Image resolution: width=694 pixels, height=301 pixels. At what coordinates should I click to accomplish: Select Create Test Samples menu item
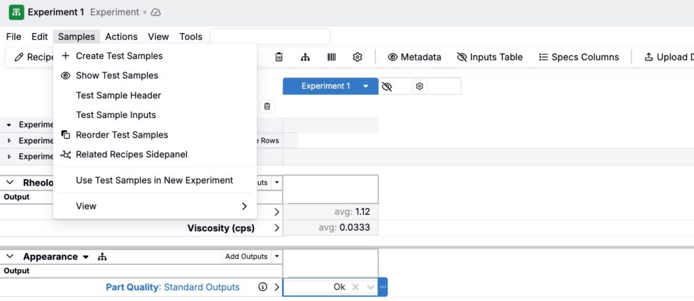[119, 56]
